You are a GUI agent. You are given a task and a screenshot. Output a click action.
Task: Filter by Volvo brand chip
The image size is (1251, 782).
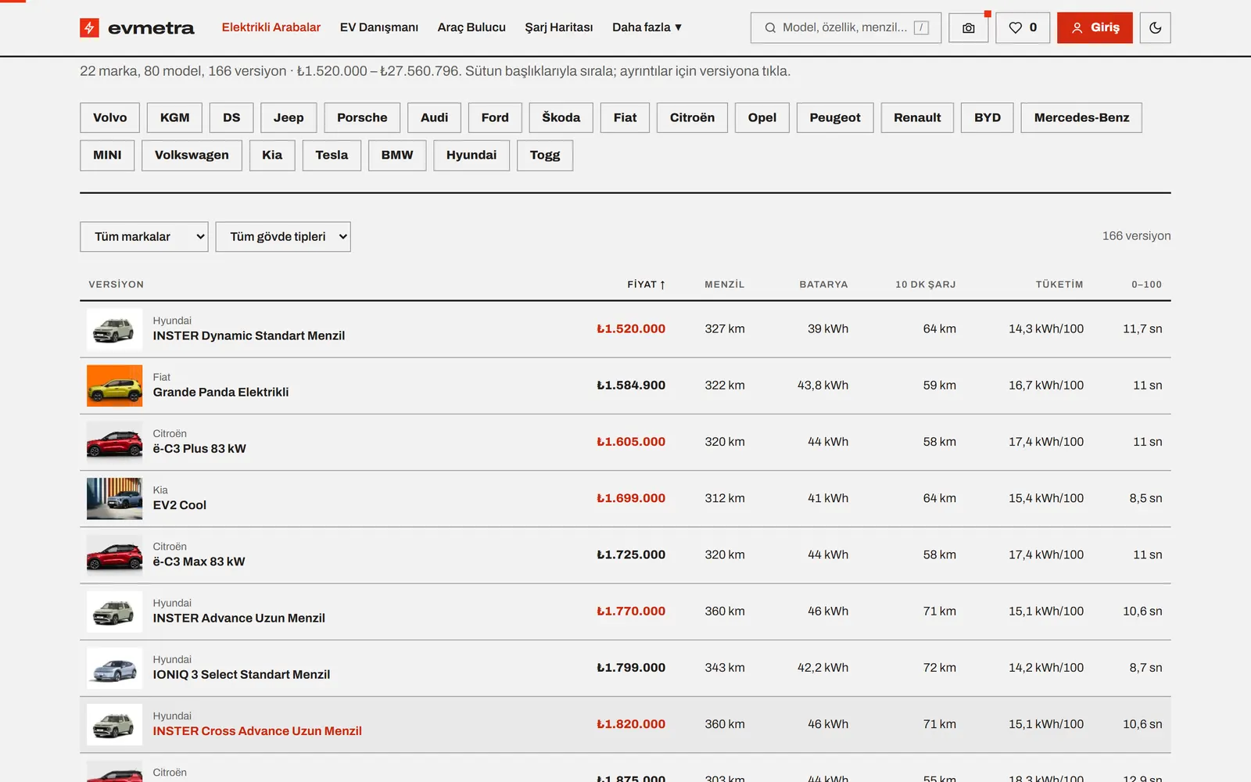[x=109, y=117]
